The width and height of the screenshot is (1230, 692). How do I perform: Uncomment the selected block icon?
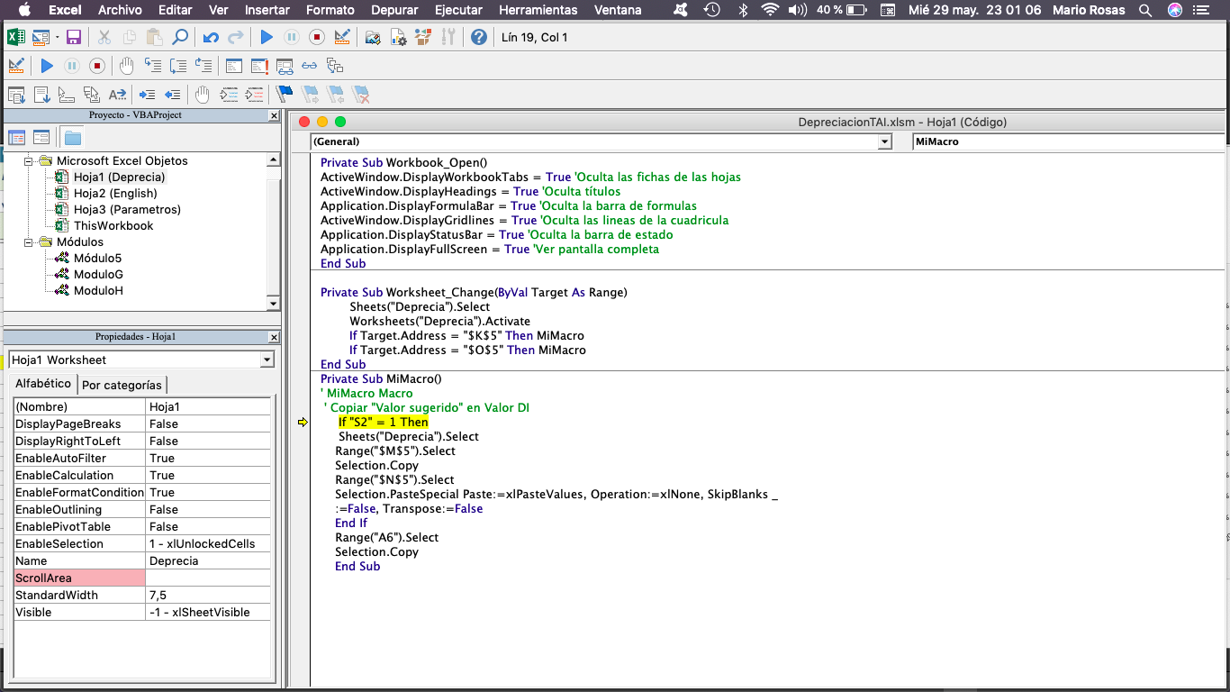(255, 95)
